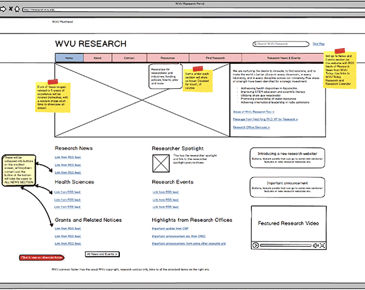Image resolution: width=365 pixels, height=290 pixels.
Task: Click the WVU Masthead text
Action: point(63,22)
